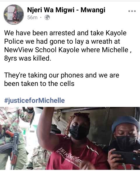Screen dimensions: 140x171
Task: Click the paragraph mentioning NewView School Kayole
Action: click(x=68, y=45)
